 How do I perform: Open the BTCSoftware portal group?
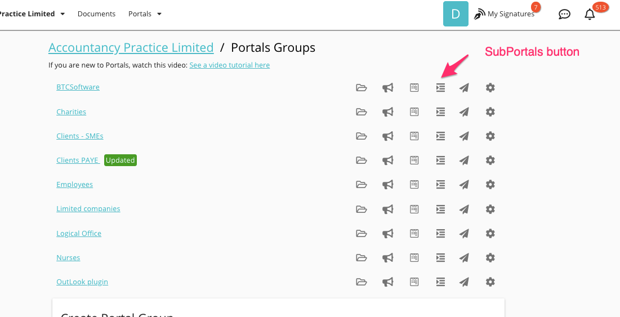point(78,87)
